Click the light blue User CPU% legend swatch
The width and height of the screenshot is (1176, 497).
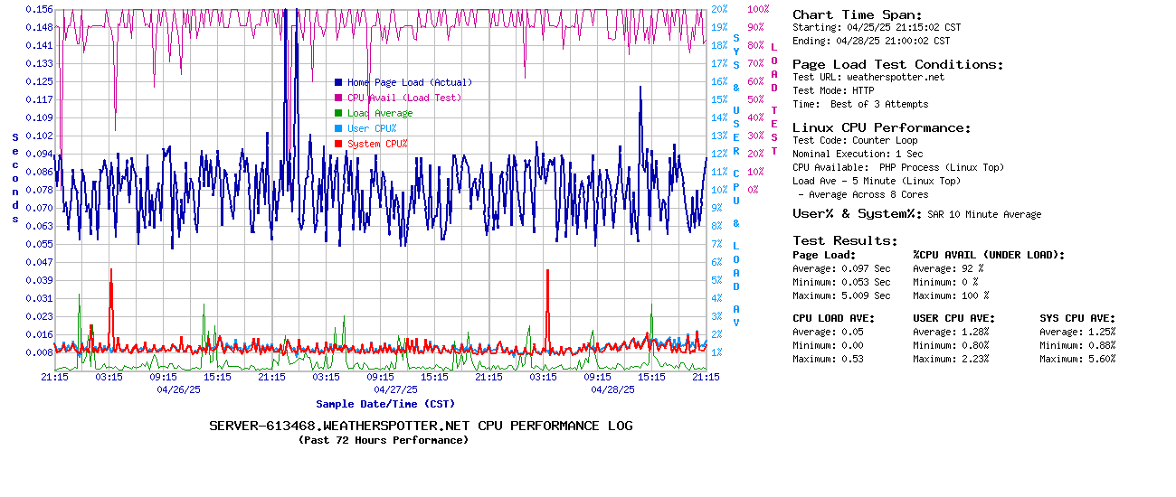pyautogui.click(x=338, y=128)
